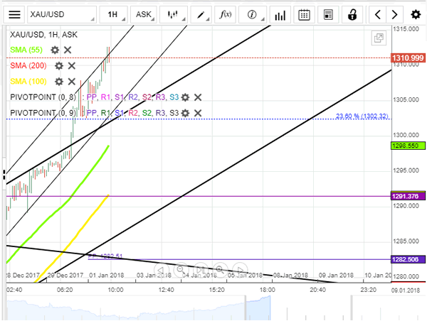Screen dimensions: 427x321
Task: Open the hamburger main menu
Action: pos(15,13)
